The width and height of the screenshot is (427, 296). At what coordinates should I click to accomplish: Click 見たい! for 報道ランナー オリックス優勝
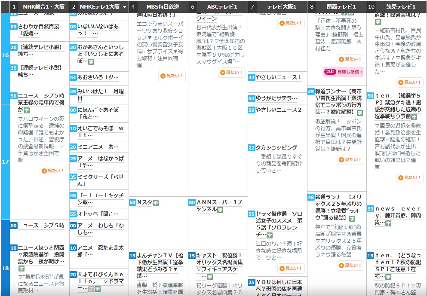click(350, 265)
